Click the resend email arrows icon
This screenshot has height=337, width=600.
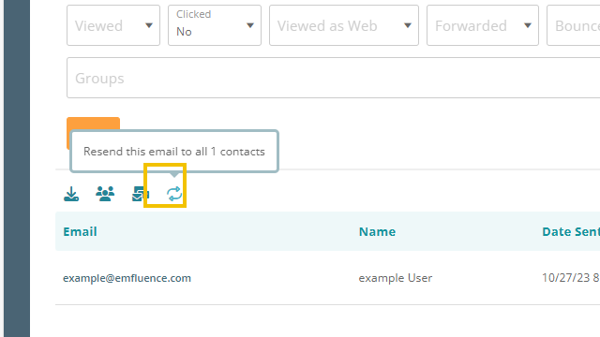174,194
